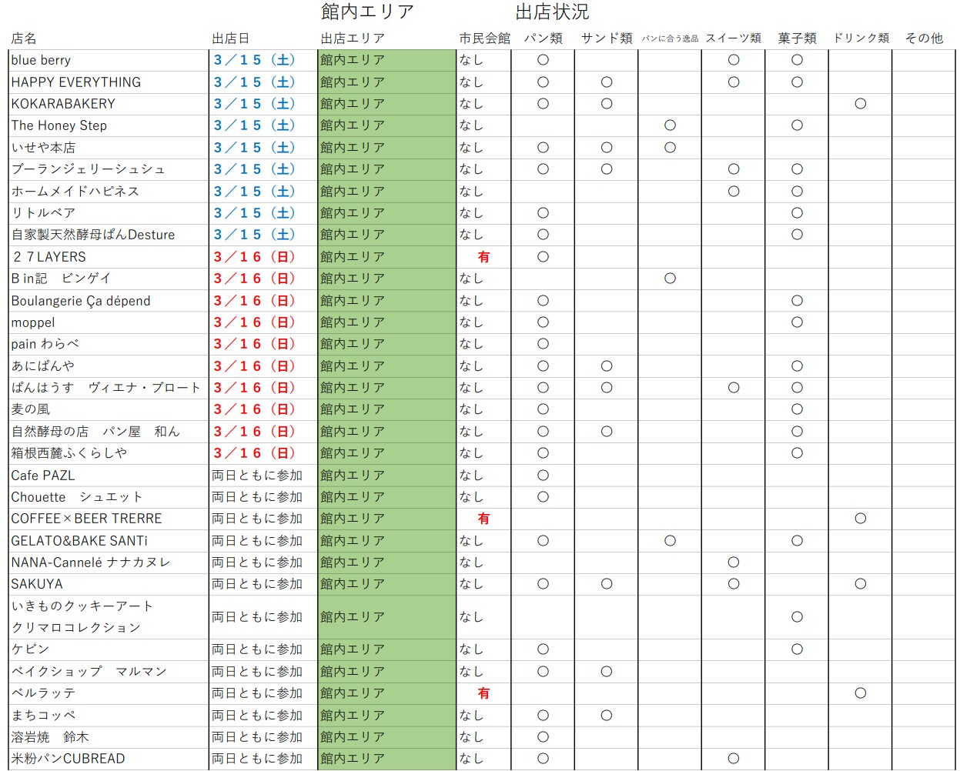Viewport: 960px width, 771px height.
Task: Select the 'B in記 ビンゲイ' cell
Action: [x=61, y=279]
